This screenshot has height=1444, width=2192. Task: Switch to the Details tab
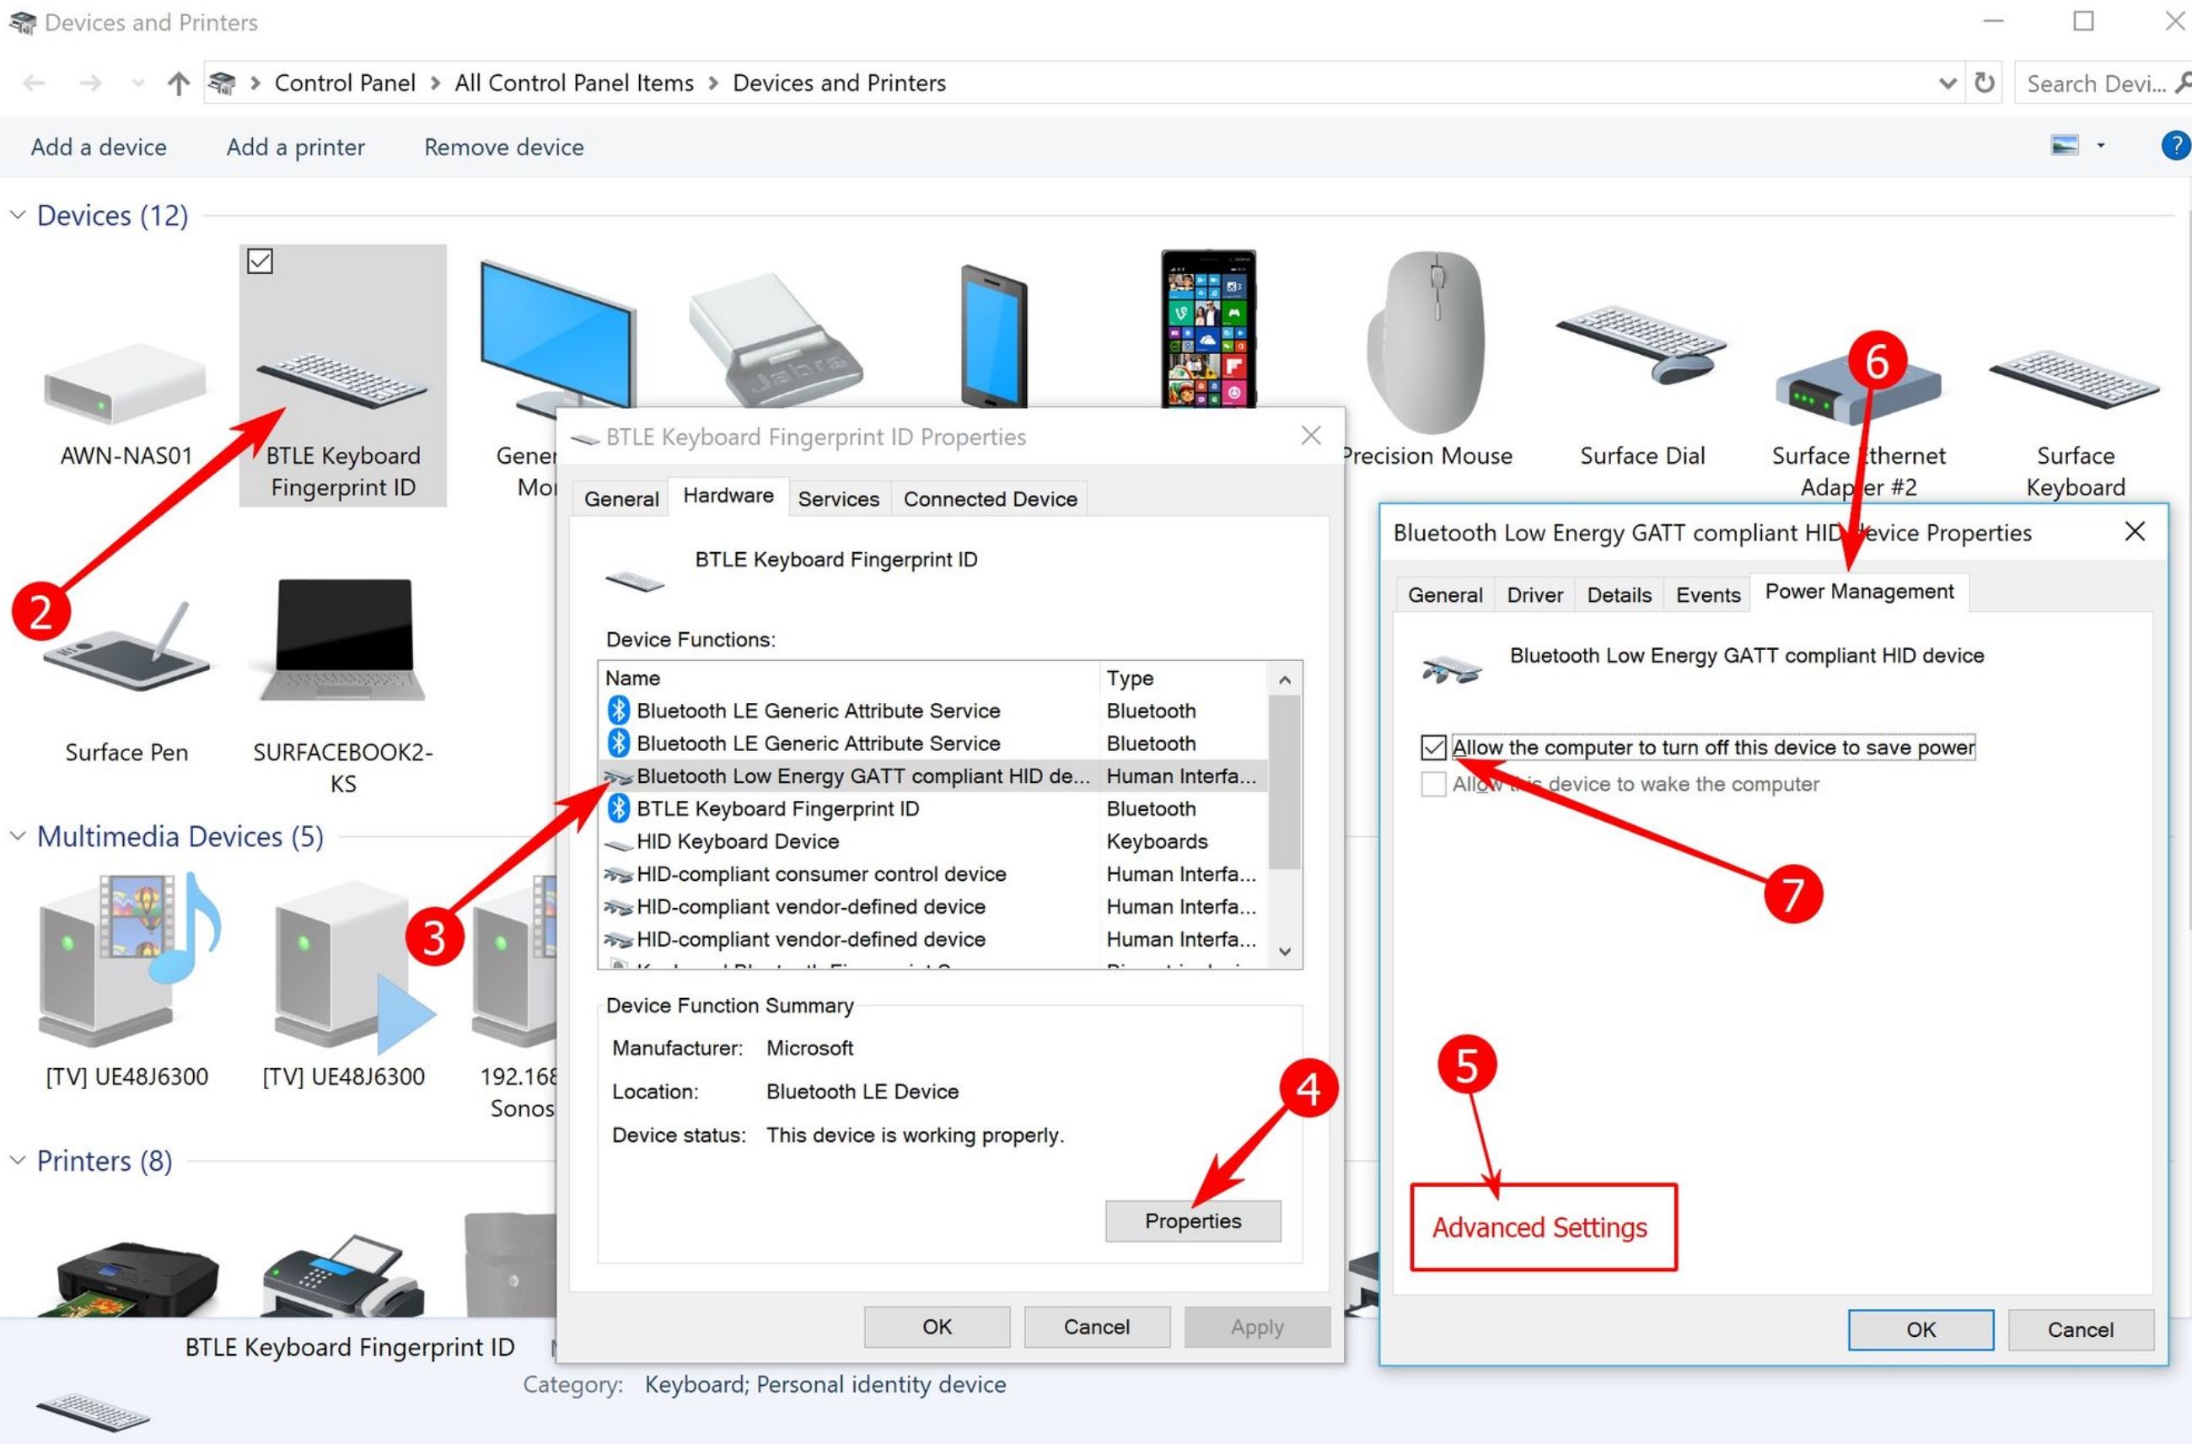coord(1620,595)
